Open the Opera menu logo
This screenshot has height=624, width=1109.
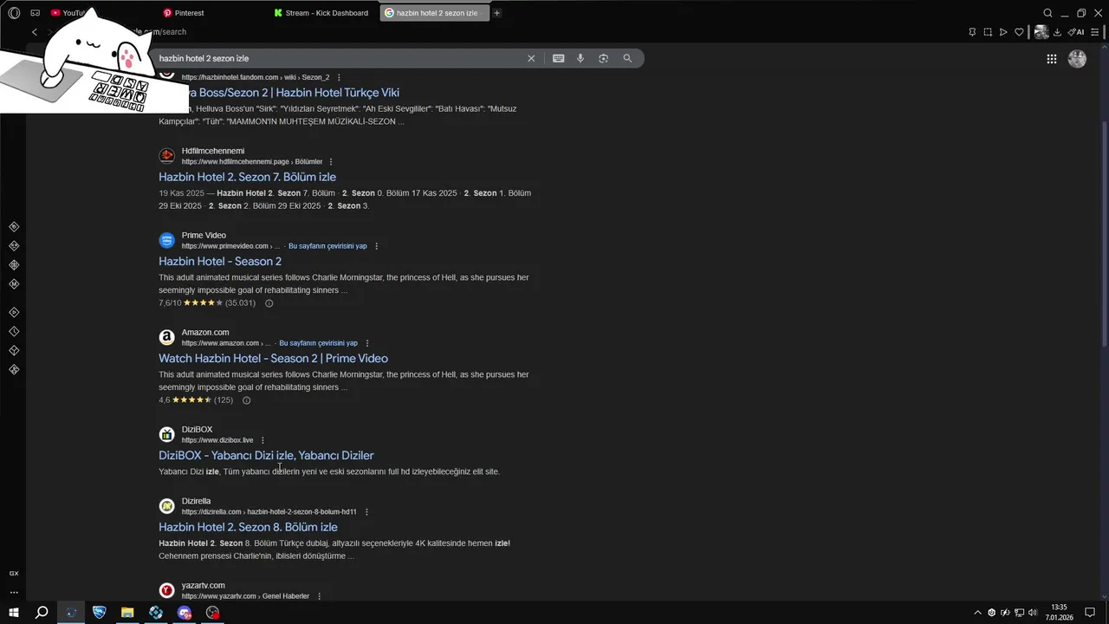(x=14, y=13)
